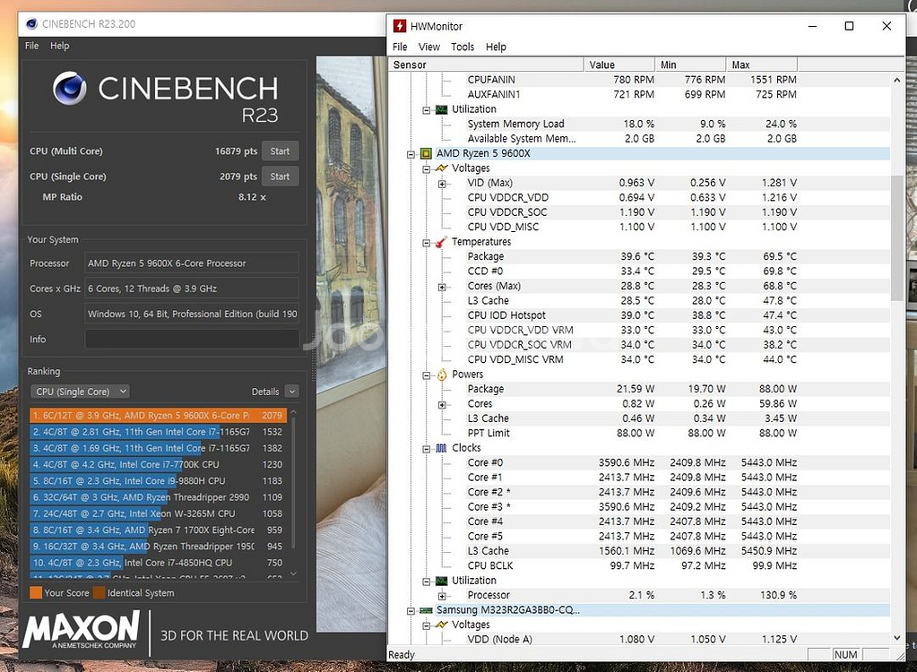Open HWMonitor File menu

pos(400,47)
